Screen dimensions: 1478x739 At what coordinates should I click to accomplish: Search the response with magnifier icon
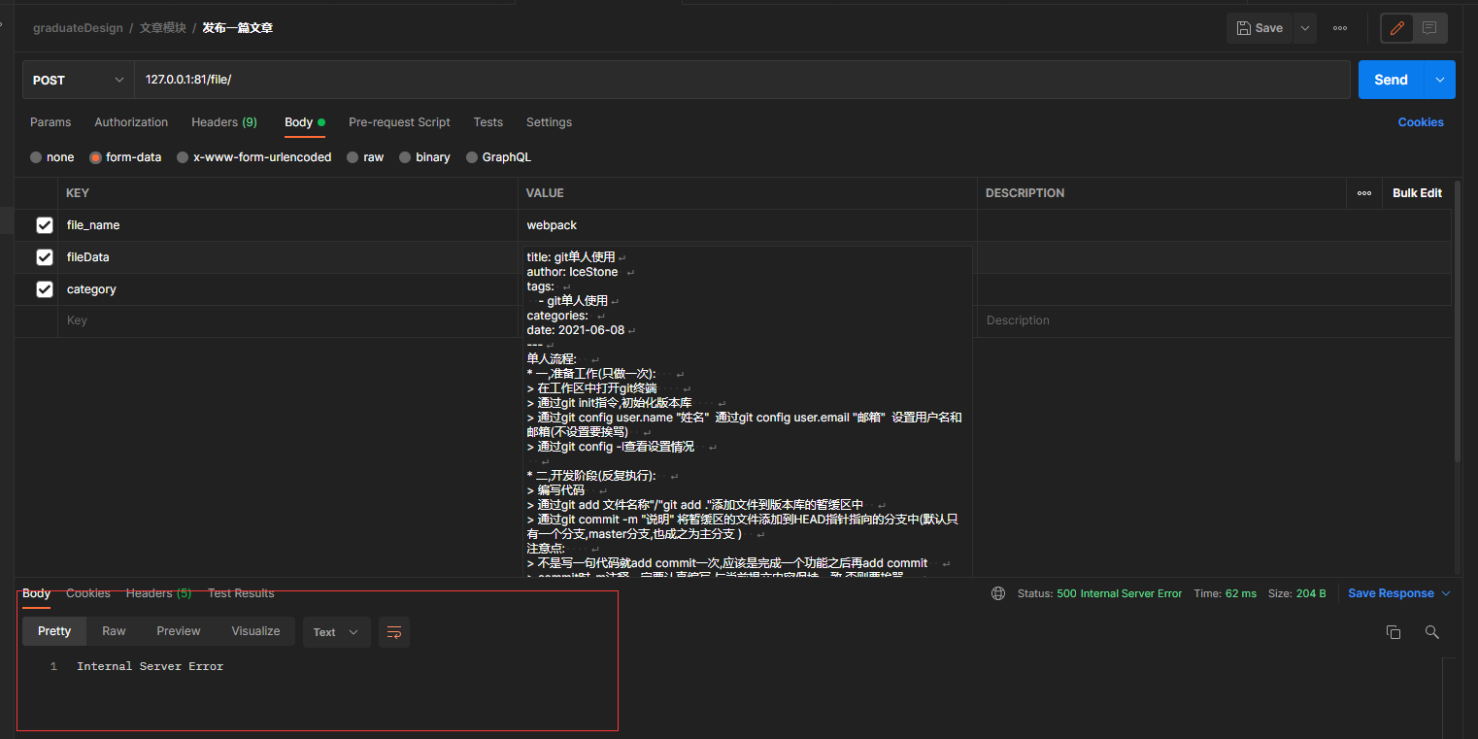click(x=1431, y=632)
